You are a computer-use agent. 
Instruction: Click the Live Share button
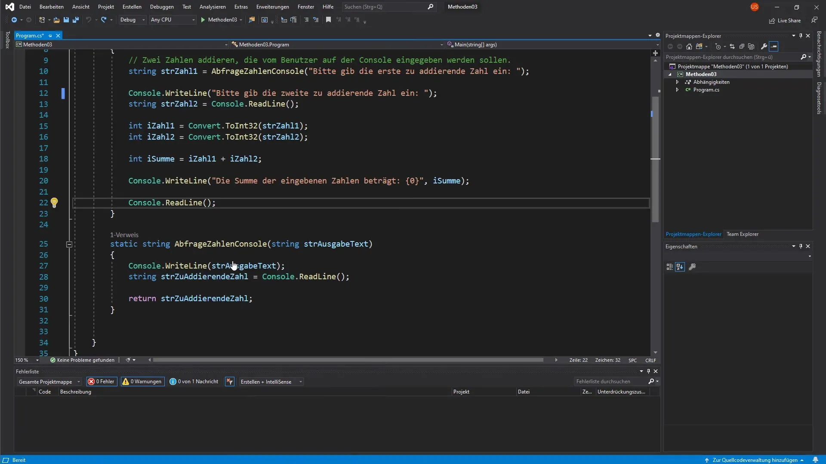(x=785, y=20)
